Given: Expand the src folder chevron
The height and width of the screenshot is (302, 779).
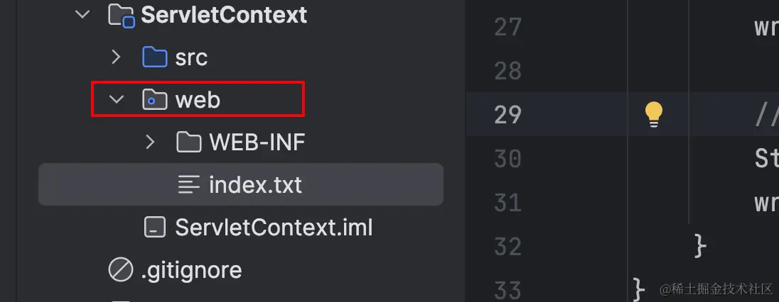Looking at the screenshot, I should coord(116,57).
